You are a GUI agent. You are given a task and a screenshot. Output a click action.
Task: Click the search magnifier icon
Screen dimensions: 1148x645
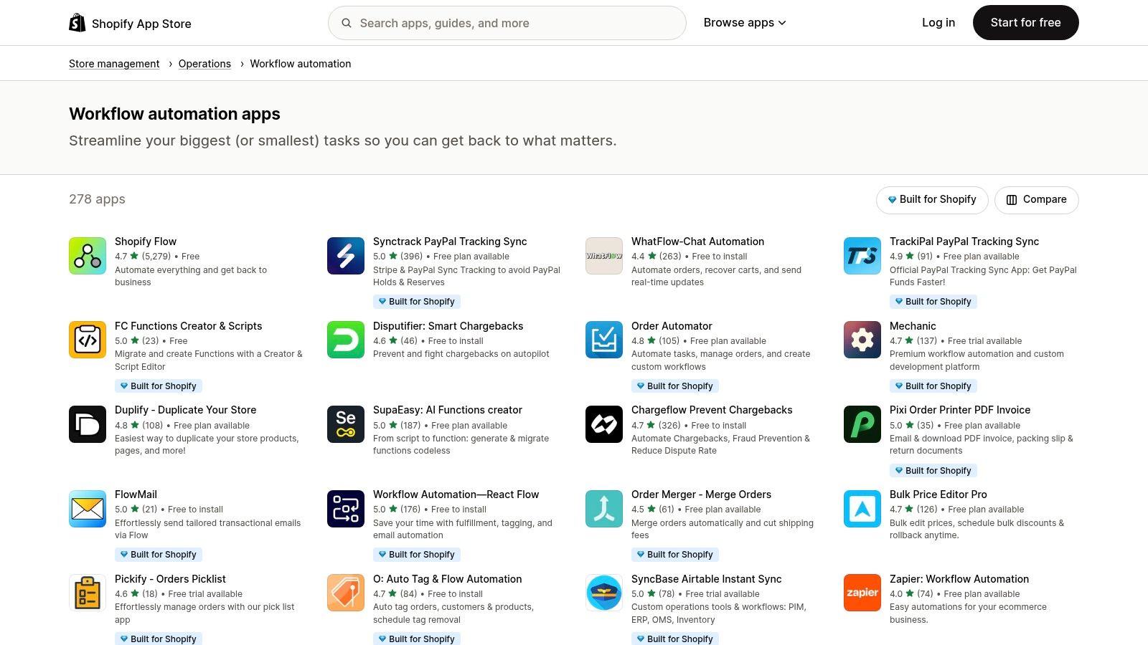(346, 22)
